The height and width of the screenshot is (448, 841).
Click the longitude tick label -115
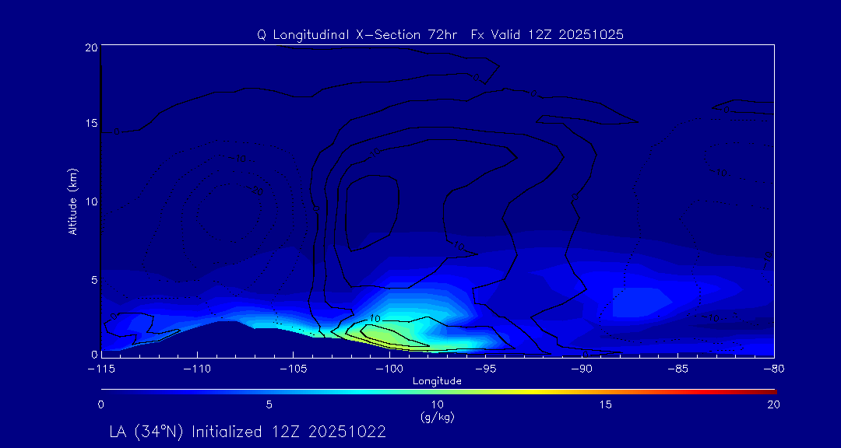[x=100, y=369]
